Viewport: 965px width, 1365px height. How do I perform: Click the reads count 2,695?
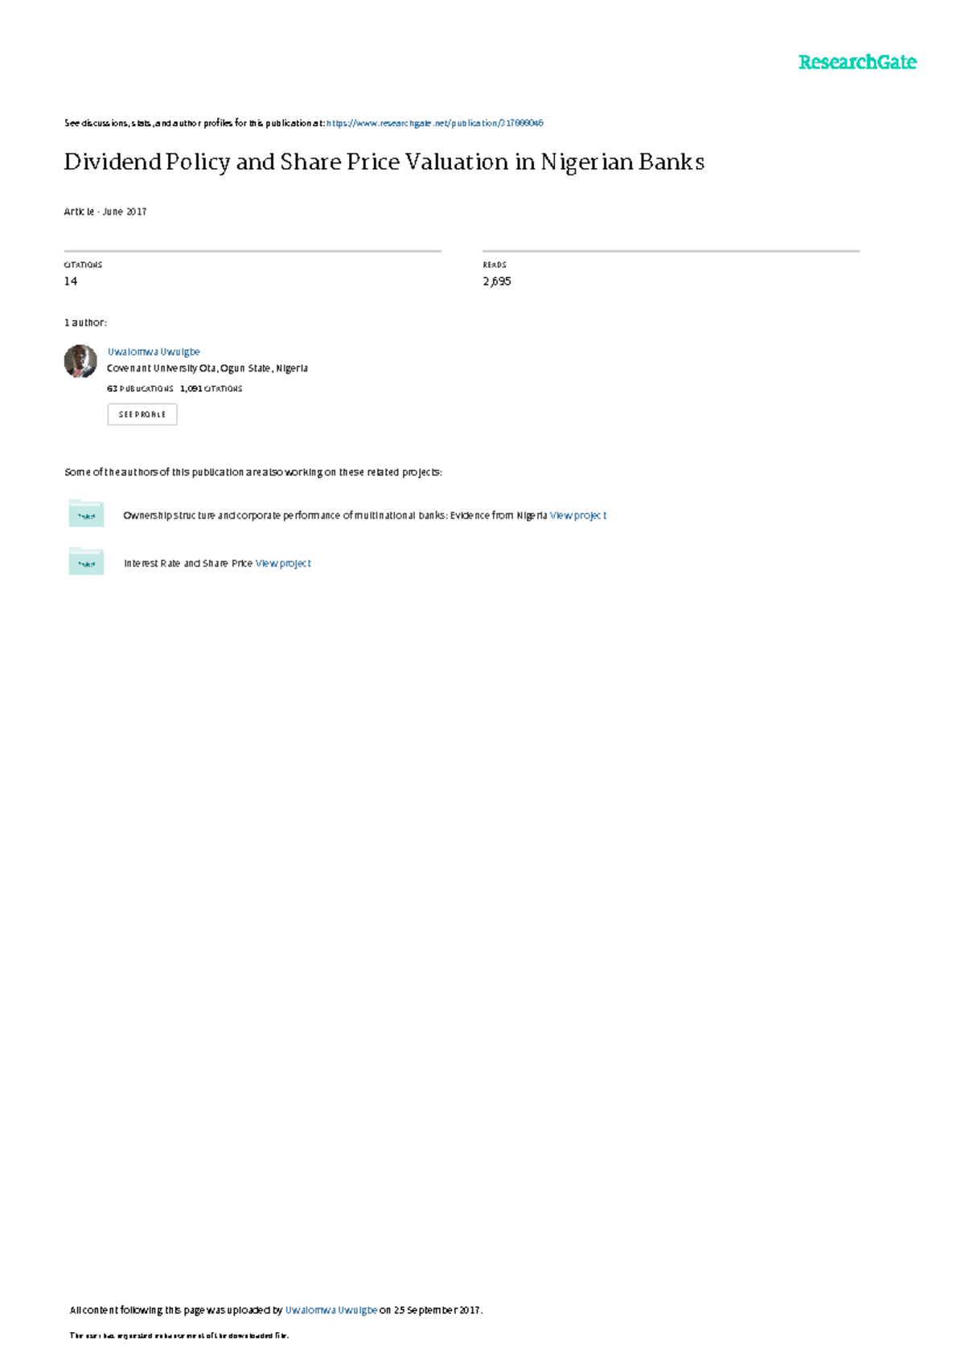tap(497, 281)
